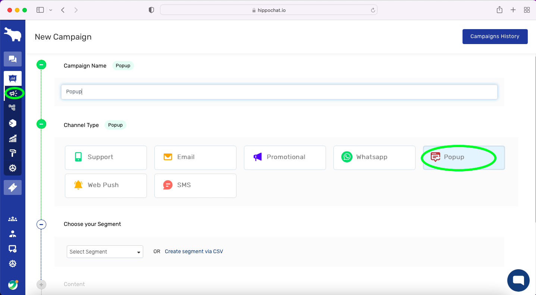Select the SMS channel type
The width and height of the screenshot is (536, 295).
pos(195,186)
